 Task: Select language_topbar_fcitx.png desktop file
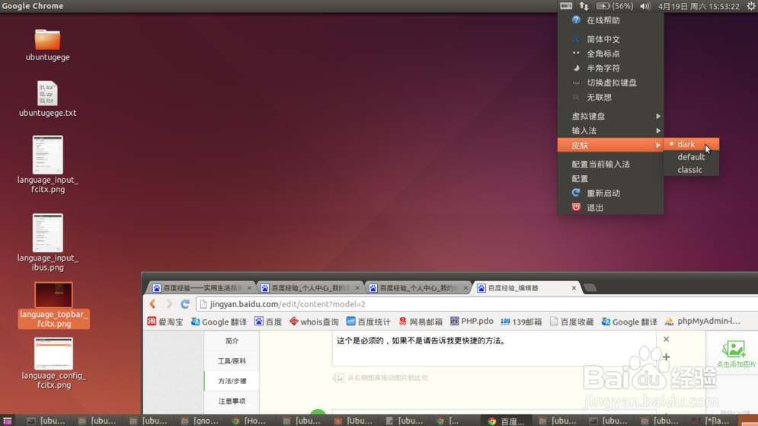53,305
